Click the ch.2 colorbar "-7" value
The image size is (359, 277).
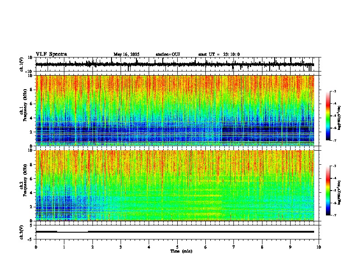point(334,215)
